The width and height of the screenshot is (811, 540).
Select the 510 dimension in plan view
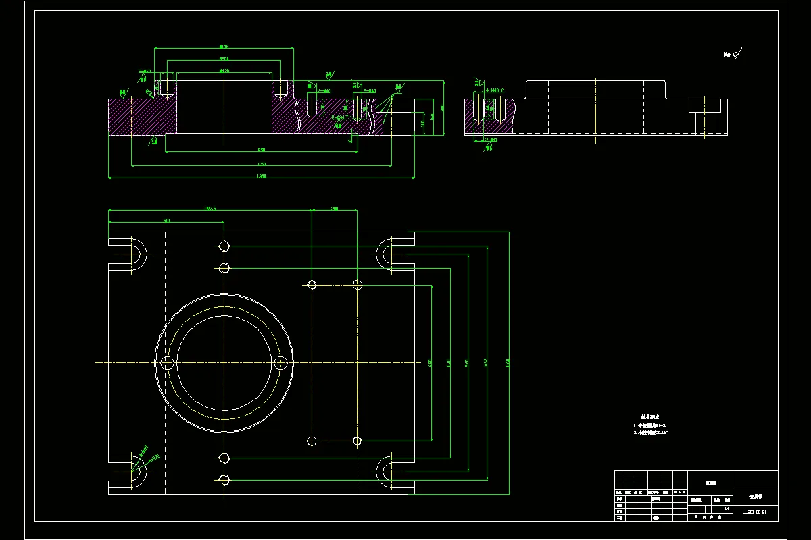(x=166, y=221)
